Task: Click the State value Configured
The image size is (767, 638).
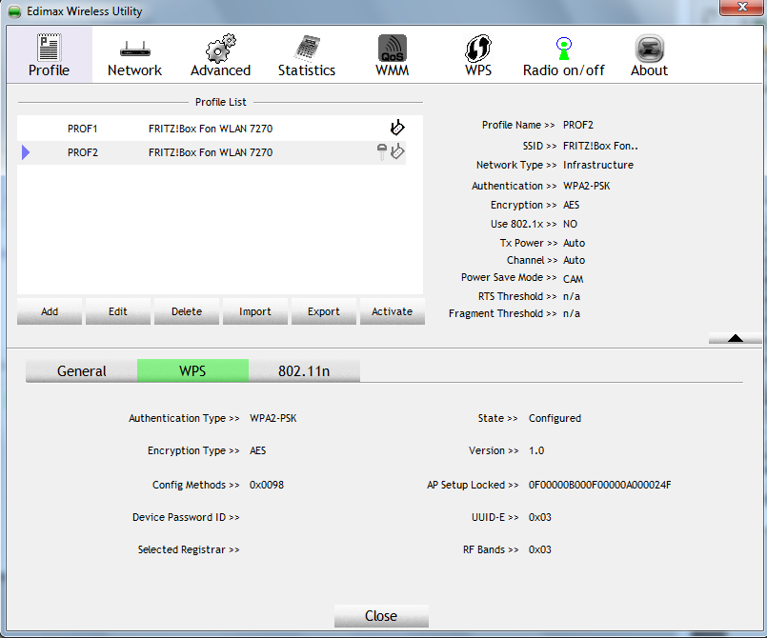Action: pos(555,418)
